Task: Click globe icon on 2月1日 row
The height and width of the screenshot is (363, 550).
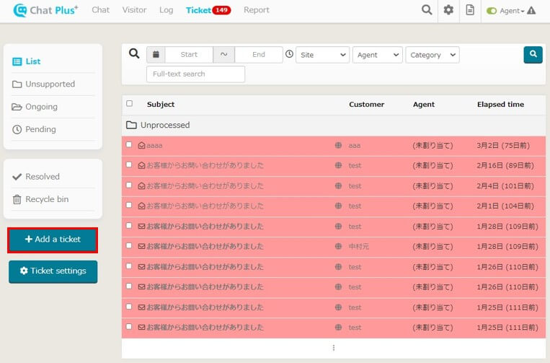Action: pos(338,206)
